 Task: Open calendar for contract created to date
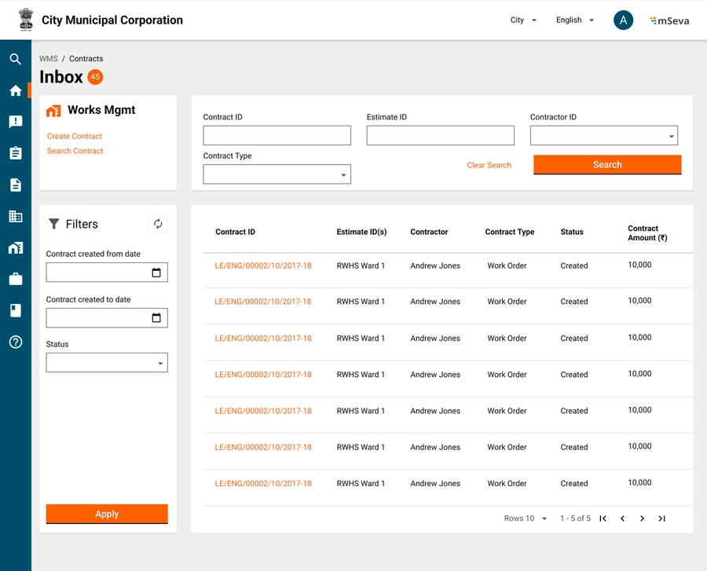156,318
